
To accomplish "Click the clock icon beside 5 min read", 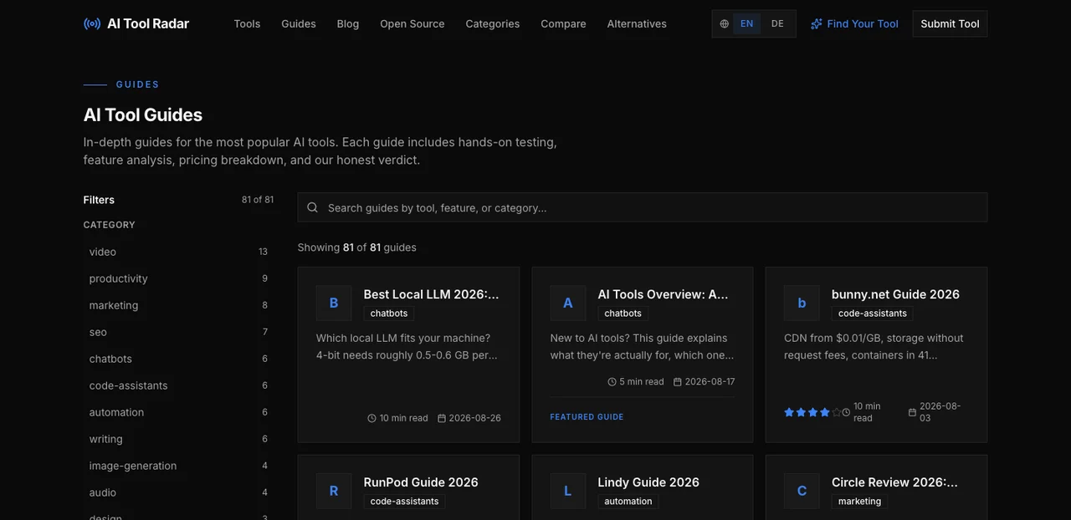I will click(612, 382).
